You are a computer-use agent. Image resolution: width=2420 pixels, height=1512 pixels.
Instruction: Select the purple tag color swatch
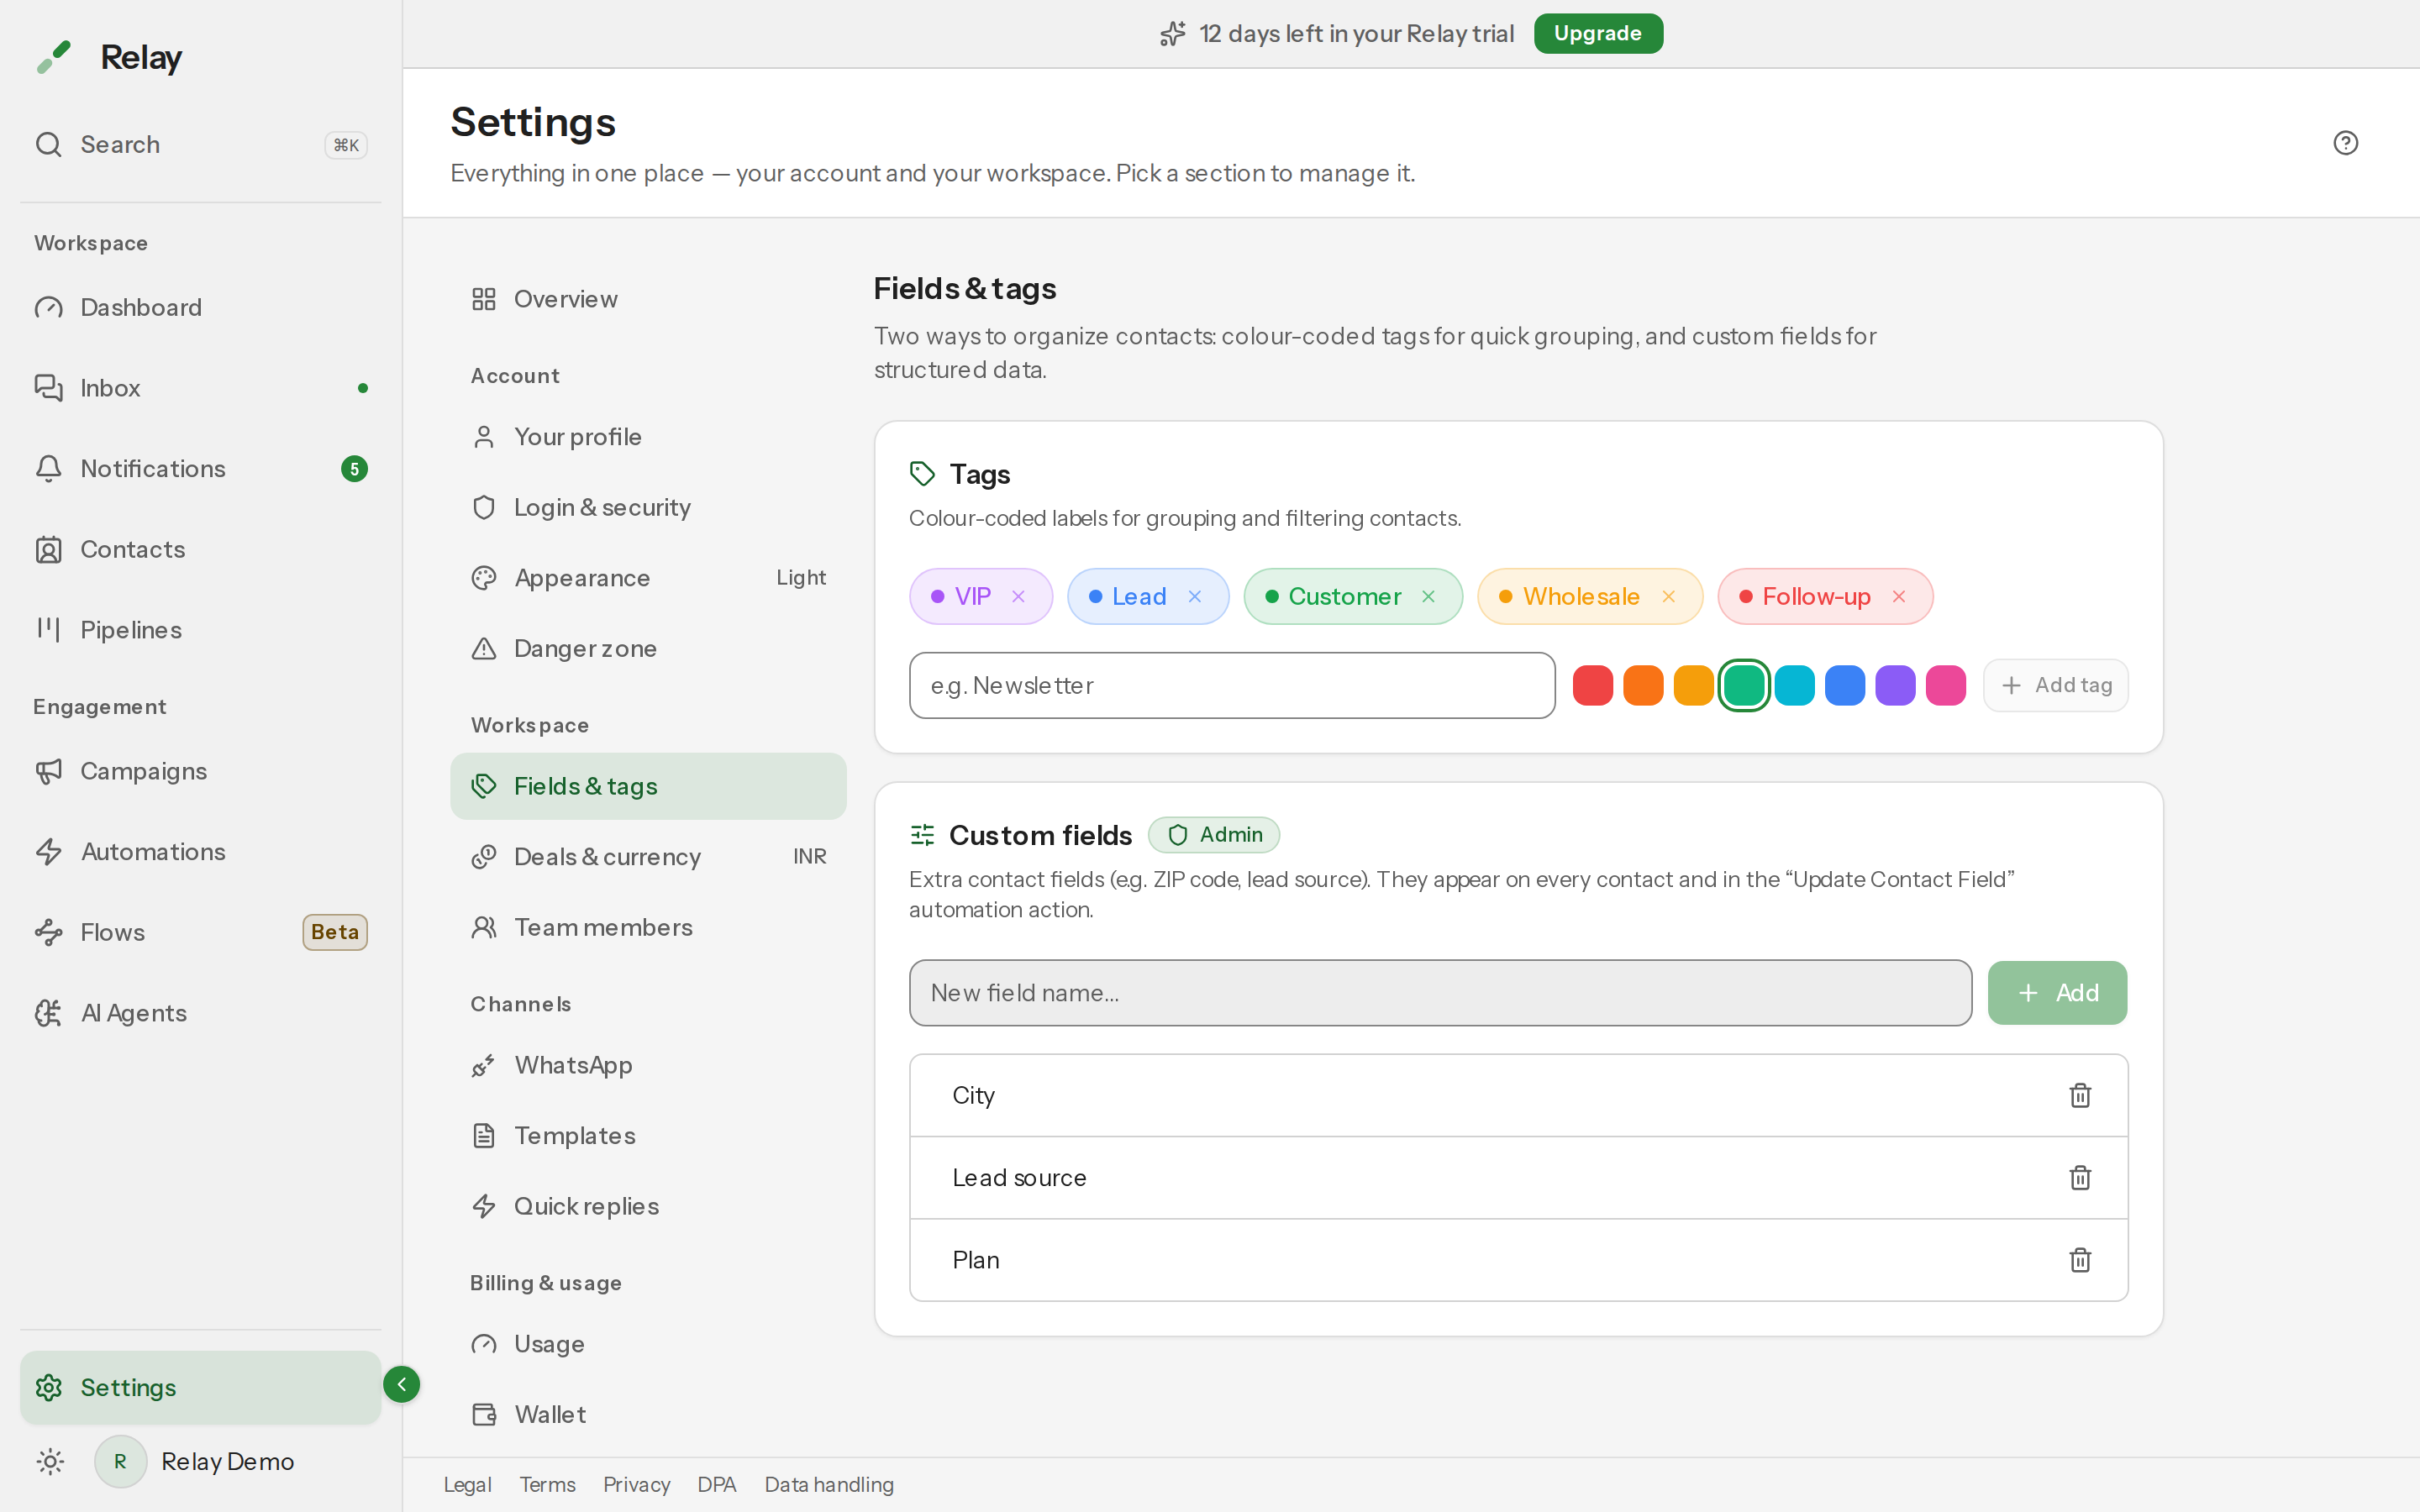[x=1895, y=685]
